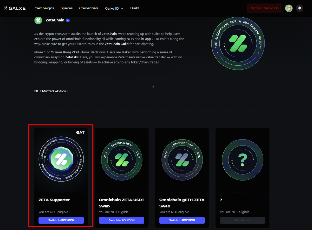Click the disabled Not Started button
The height and width of the screenshot is (230, 312).
(242, 220)
